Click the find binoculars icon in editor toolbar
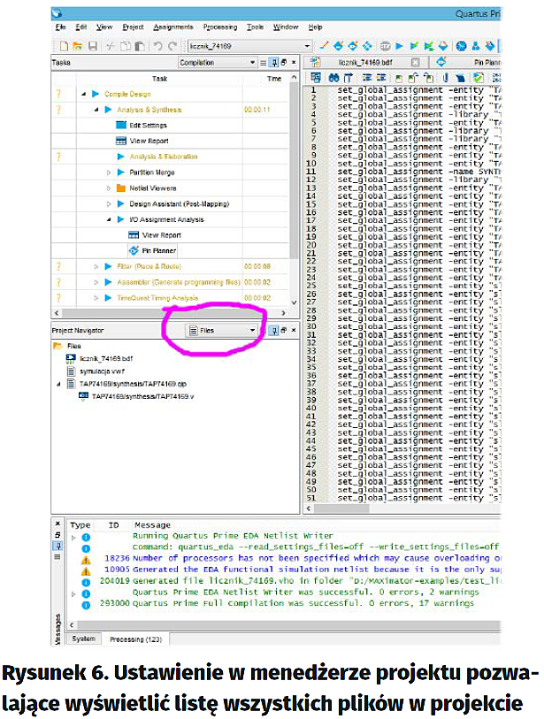544x719 pixels. (334, 78)
